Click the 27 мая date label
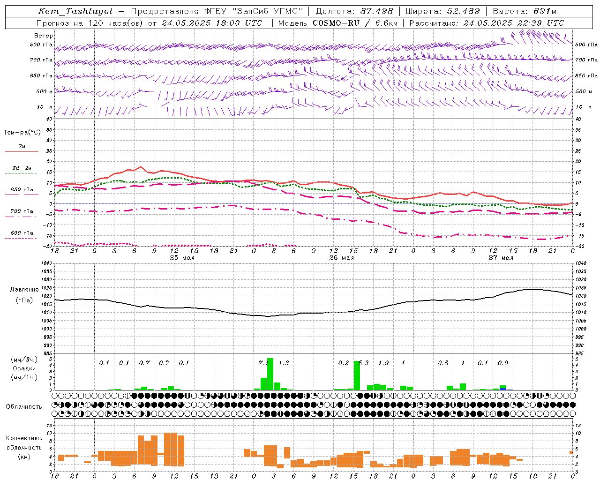The height and width of the screenshot is (480, 600). point(501,258)
